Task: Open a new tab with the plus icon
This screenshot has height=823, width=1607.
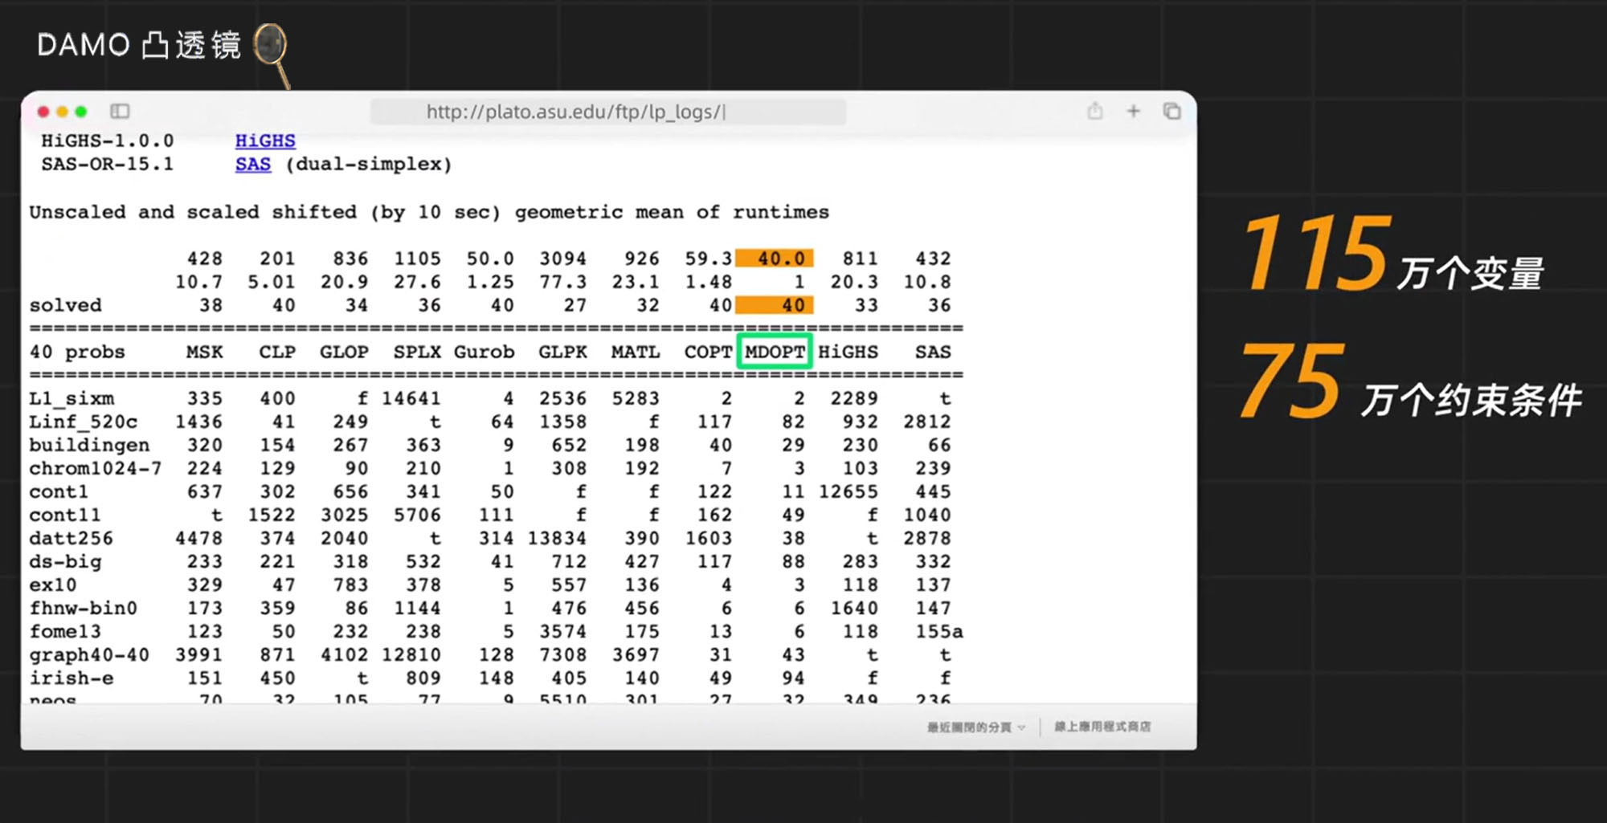Action: (x=1133, y=111)
